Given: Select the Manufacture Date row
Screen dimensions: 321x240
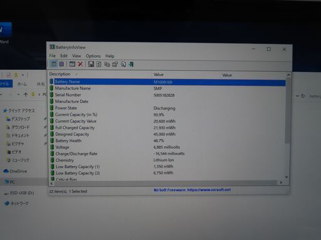Looking at the screenshot, I should coord(167,101).
